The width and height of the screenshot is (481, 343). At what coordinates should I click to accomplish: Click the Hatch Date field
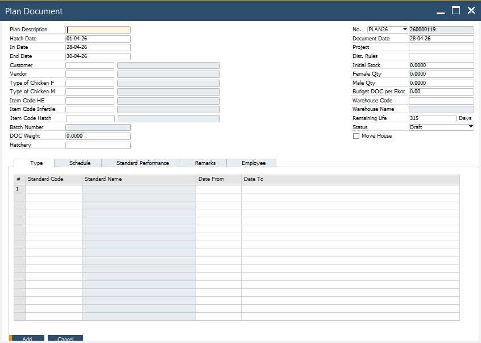[98, 38]
